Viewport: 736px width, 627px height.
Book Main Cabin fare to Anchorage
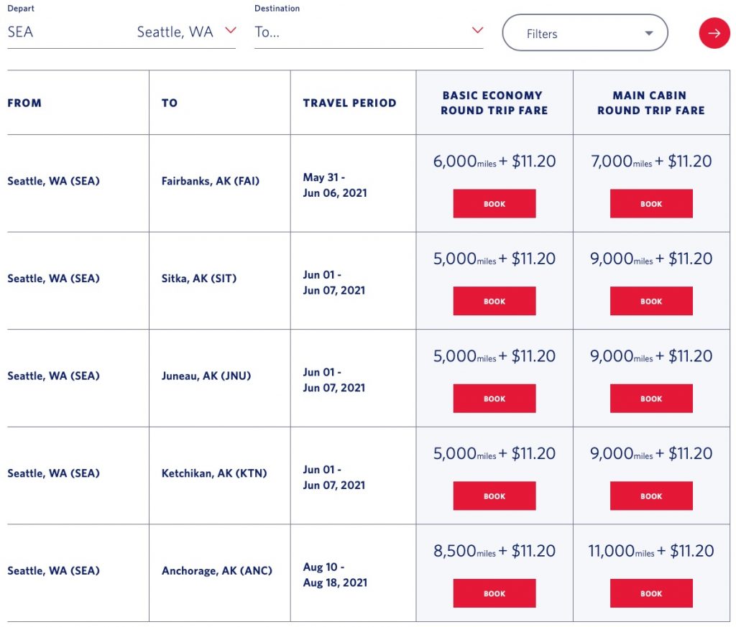(651, 594)
